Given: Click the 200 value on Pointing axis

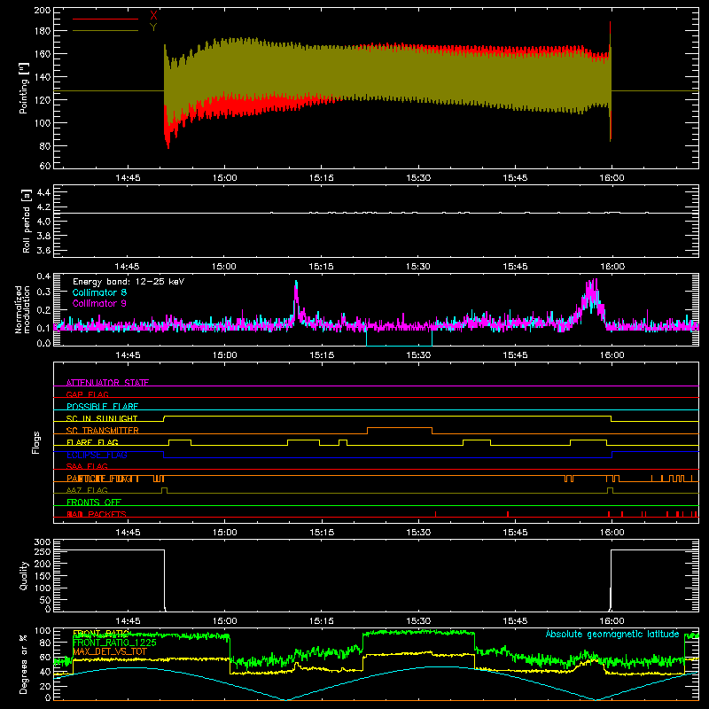Looking at the screenshot, I should point(43,10).
